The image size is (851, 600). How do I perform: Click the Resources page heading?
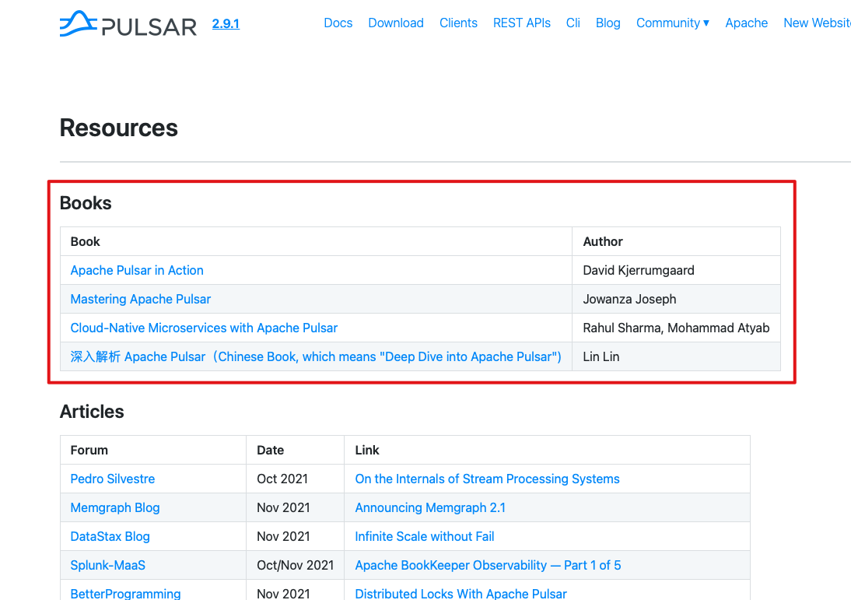coord(119,128)
